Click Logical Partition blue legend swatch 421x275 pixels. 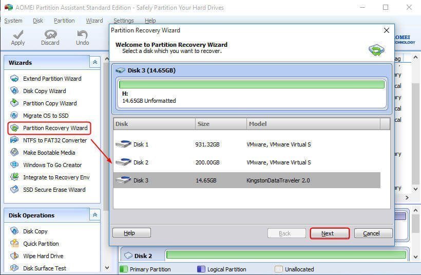[x=201, y=269]
